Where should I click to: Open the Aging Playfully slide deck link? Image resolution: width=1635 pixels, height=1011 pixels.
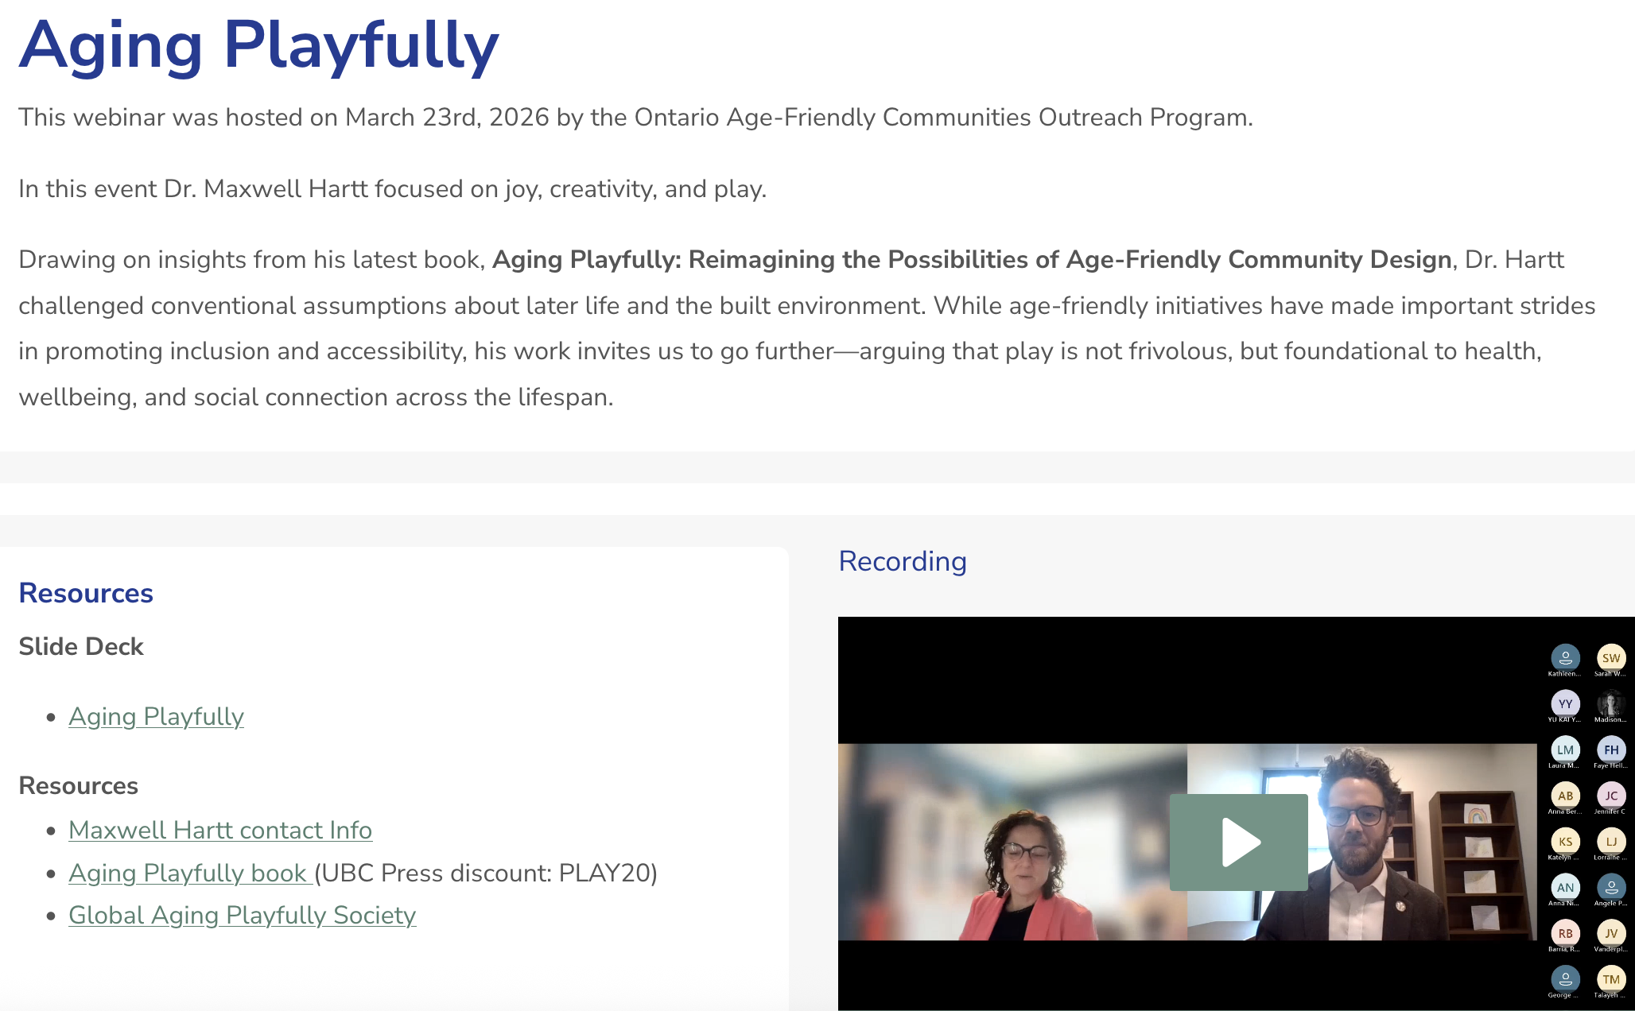[156, 716]
